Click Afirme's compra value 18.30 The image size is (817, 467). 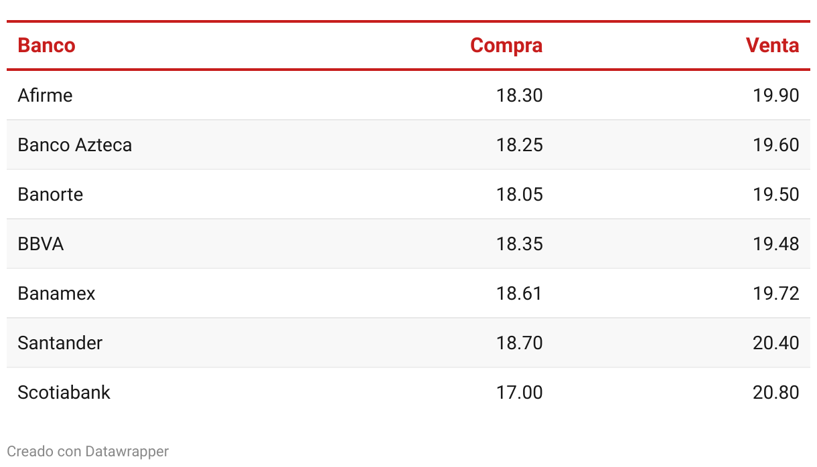(520, 95)
